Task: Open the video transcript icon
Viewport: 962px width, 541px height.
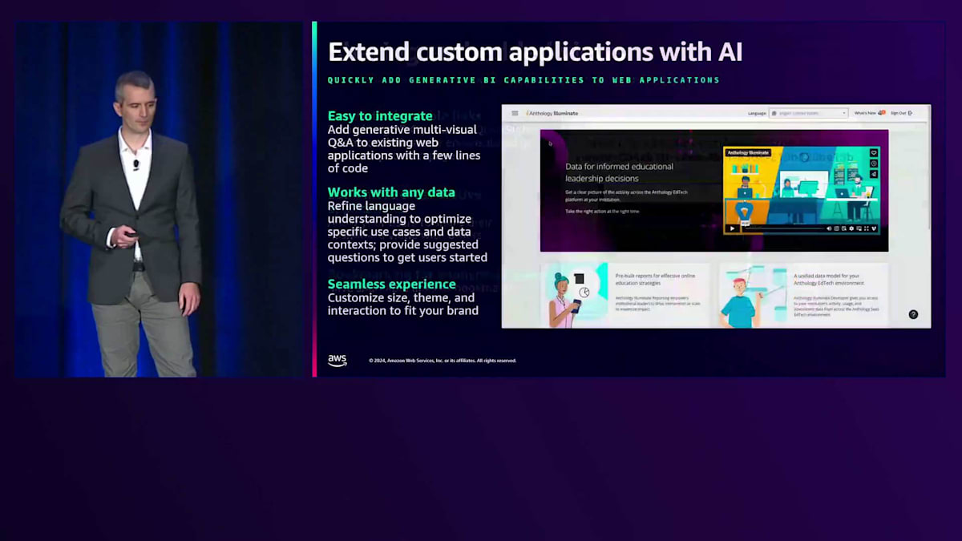Action: [844, 228]
